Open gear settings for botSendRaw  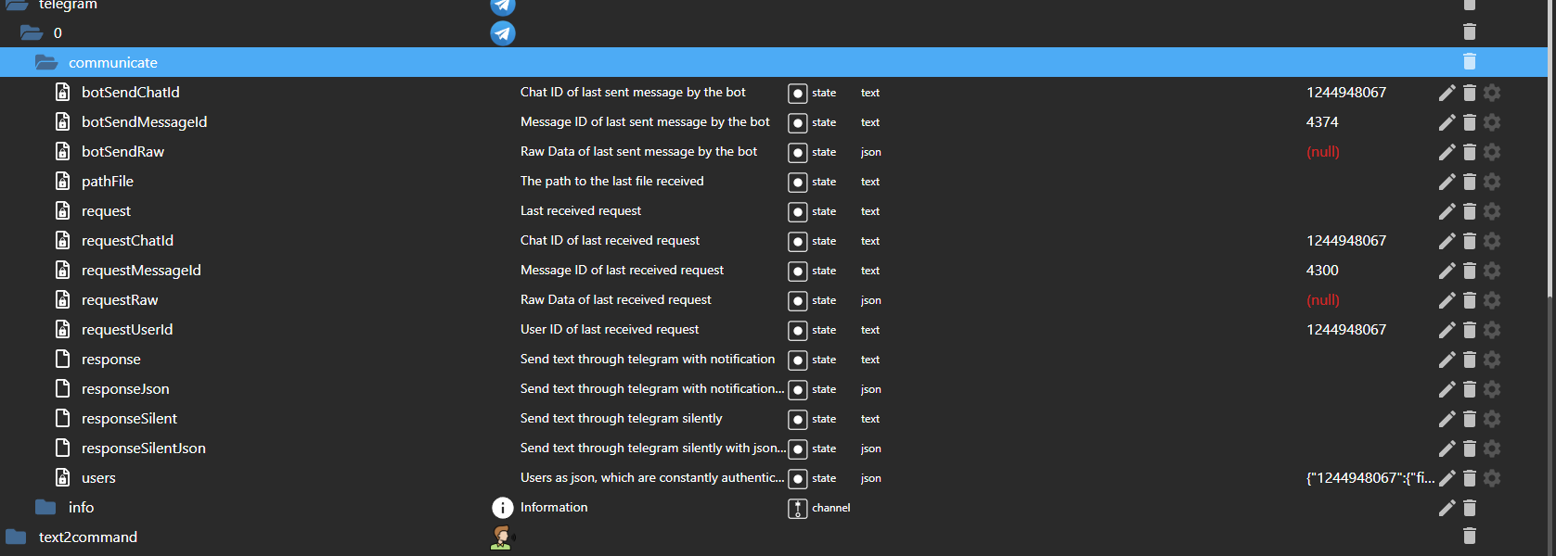pos(1492,152)
